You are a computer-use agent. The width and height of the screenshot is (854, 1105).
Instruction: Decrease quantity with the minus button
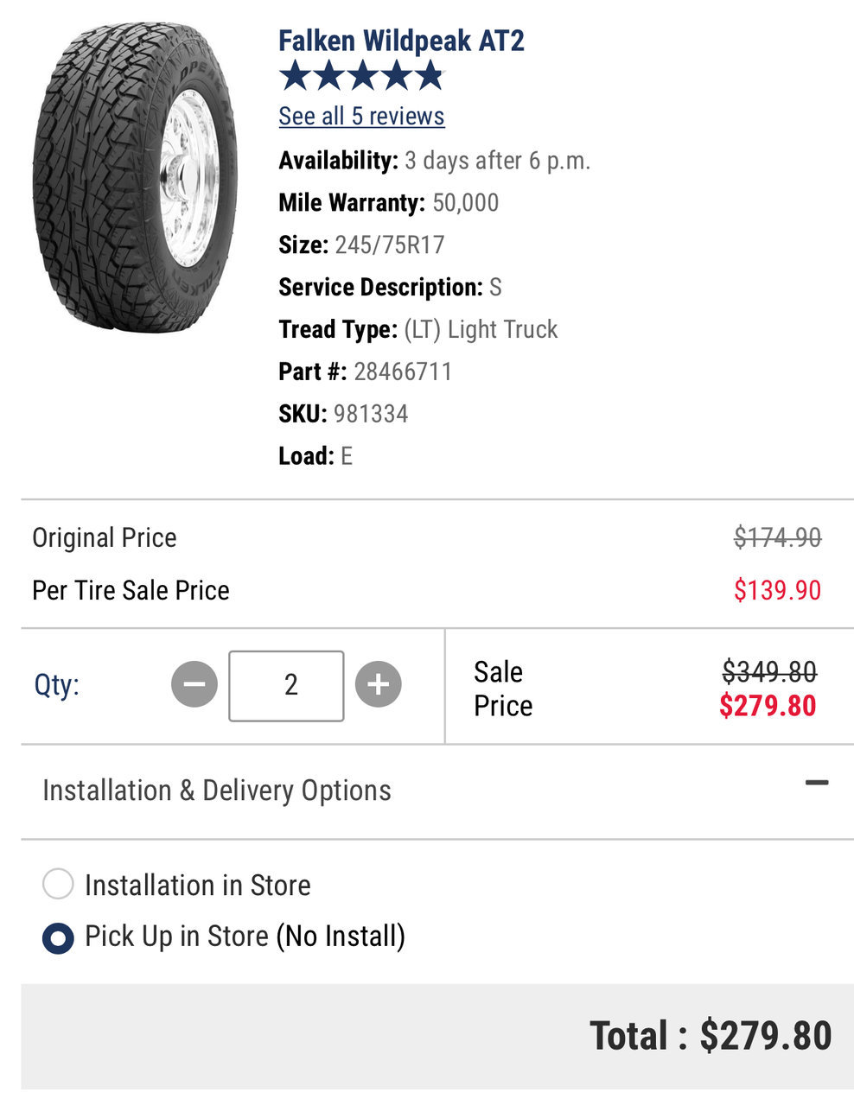tap(194, 684)
